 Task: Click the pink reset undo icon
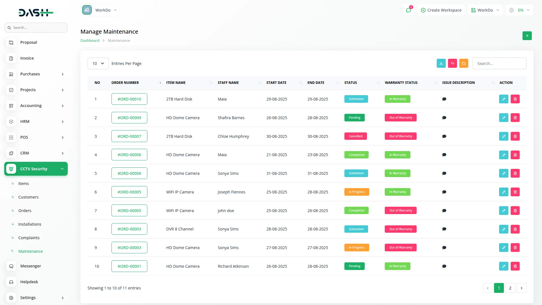tap(452, 63)
